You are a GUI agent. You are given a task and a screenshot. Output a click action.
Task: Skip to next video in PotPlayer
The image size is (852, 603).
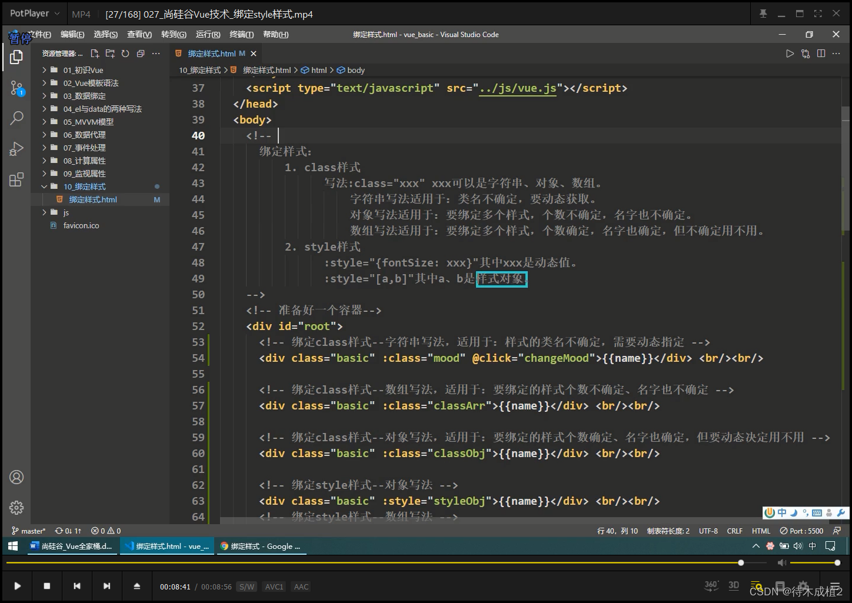106,586
